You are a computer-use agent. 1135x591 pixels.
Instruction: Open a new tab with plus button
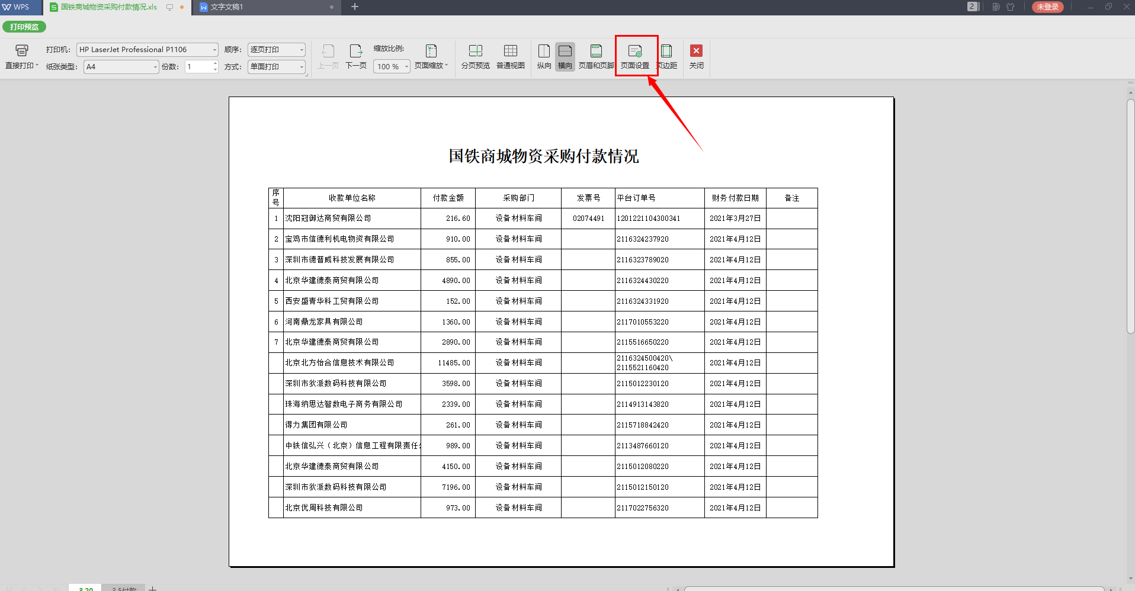click(x=355, y=7)
